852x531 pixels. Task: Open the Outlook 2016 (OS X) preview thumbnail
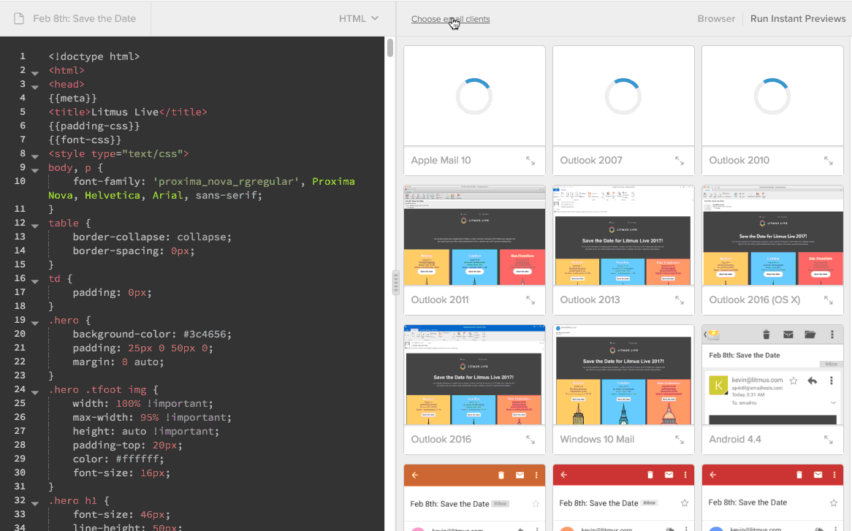772,236
